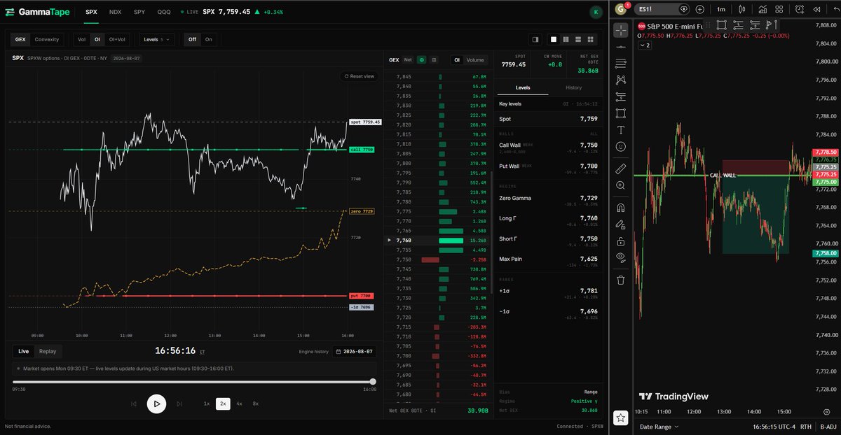This screenshot has width=841, height=435.
Task: Click trash icon to remove drawings
Action: (x=620, y=280)
